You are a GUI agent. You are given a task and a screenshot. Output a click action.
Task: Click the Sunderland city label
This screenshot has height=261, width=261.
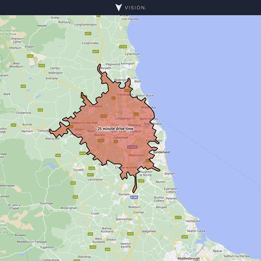pos(161,152)
